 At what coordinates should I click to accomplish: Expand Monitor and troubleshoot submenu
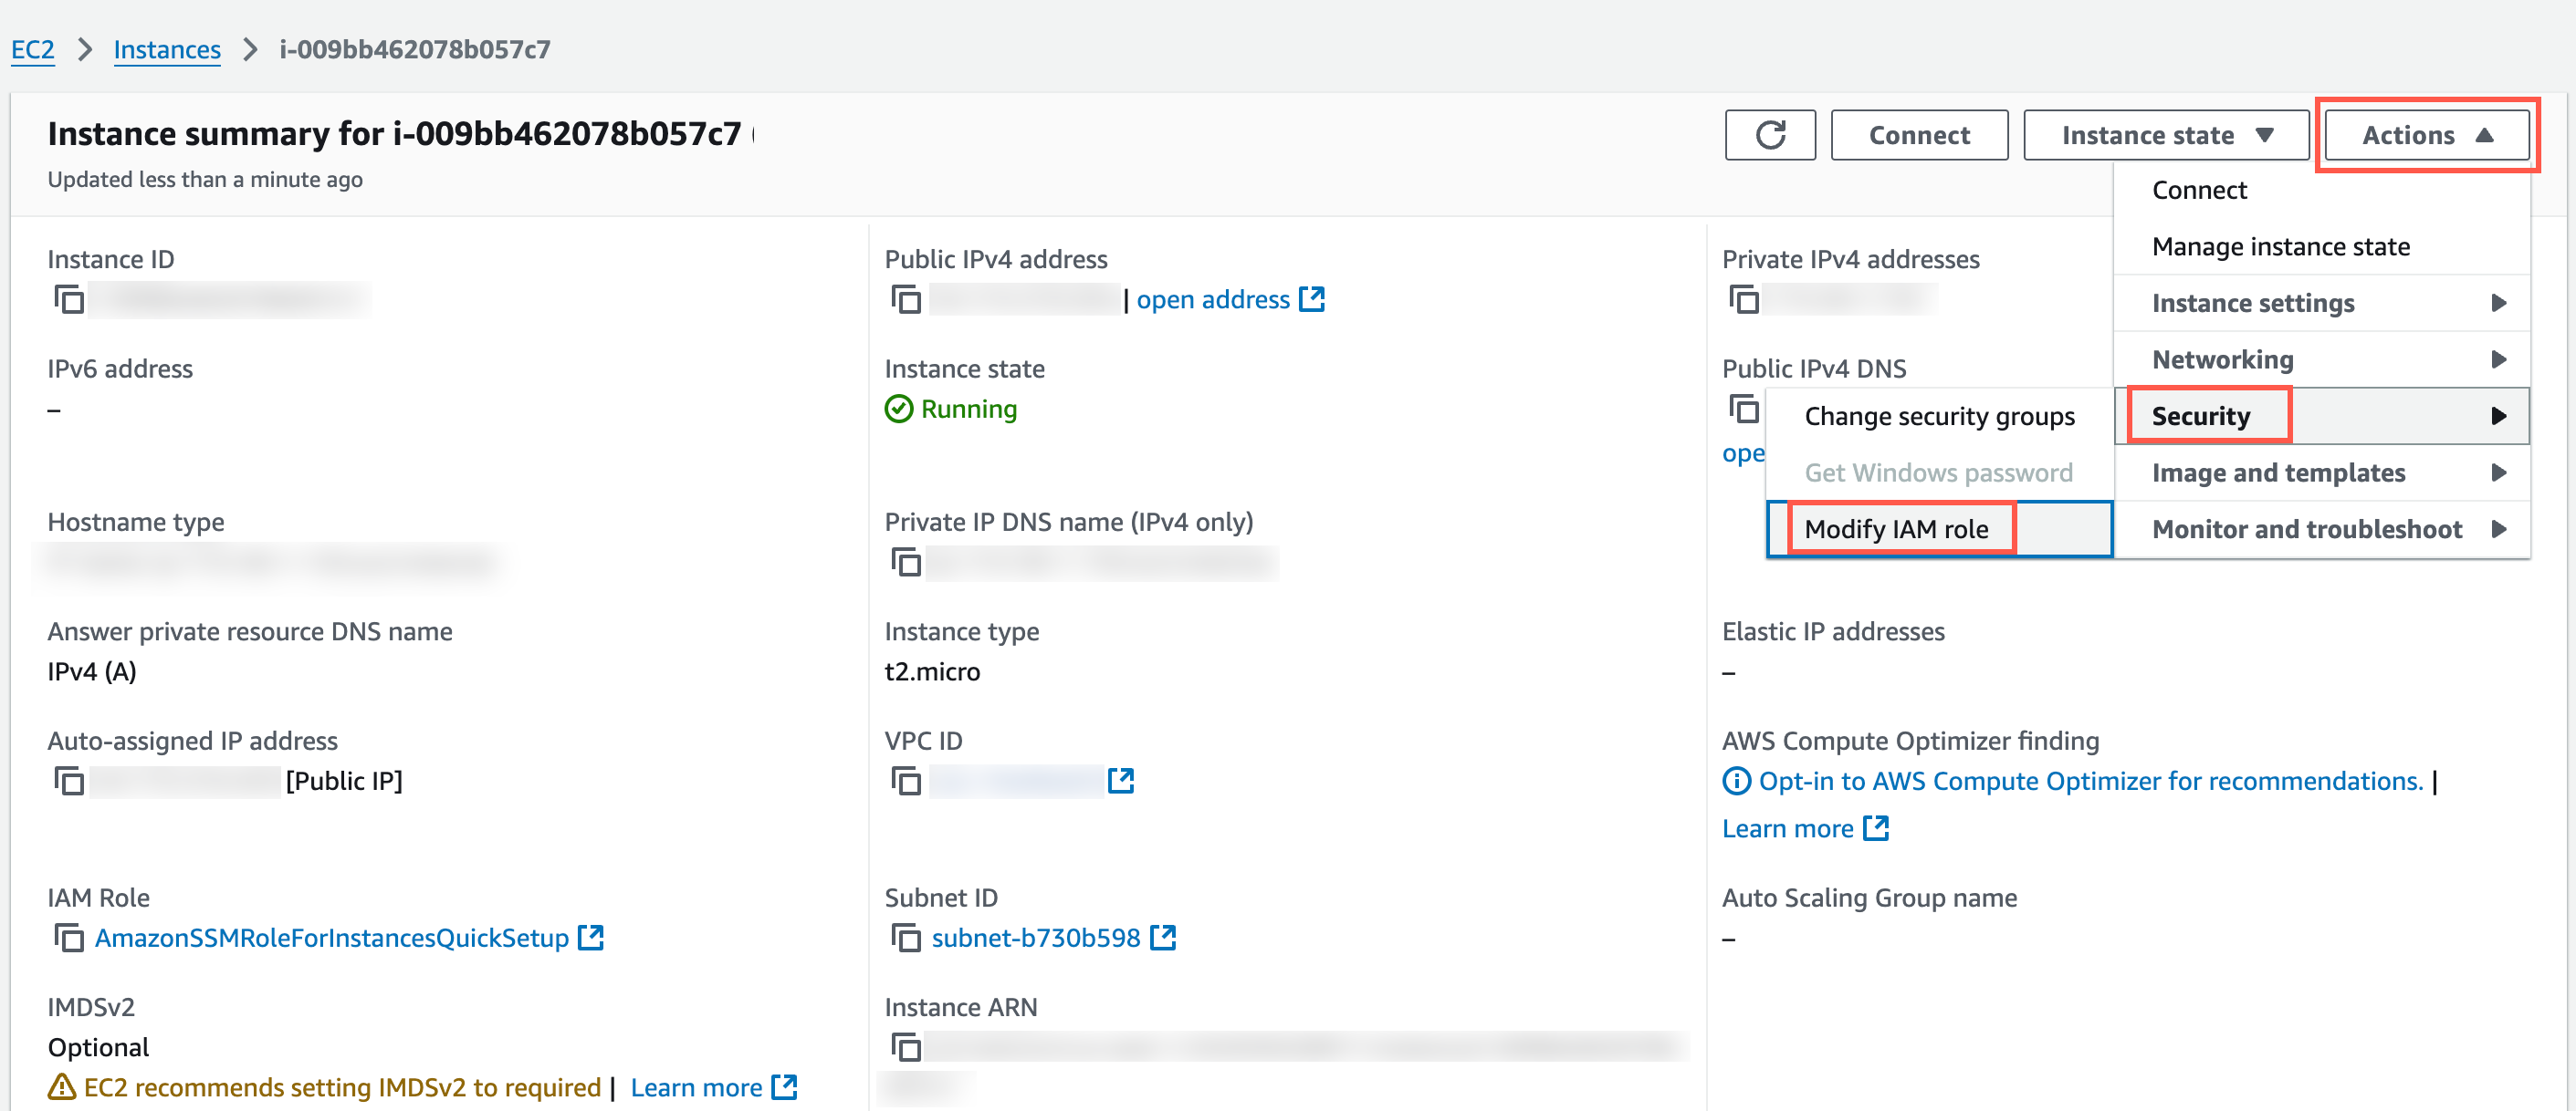click(x=2321, y=528)
